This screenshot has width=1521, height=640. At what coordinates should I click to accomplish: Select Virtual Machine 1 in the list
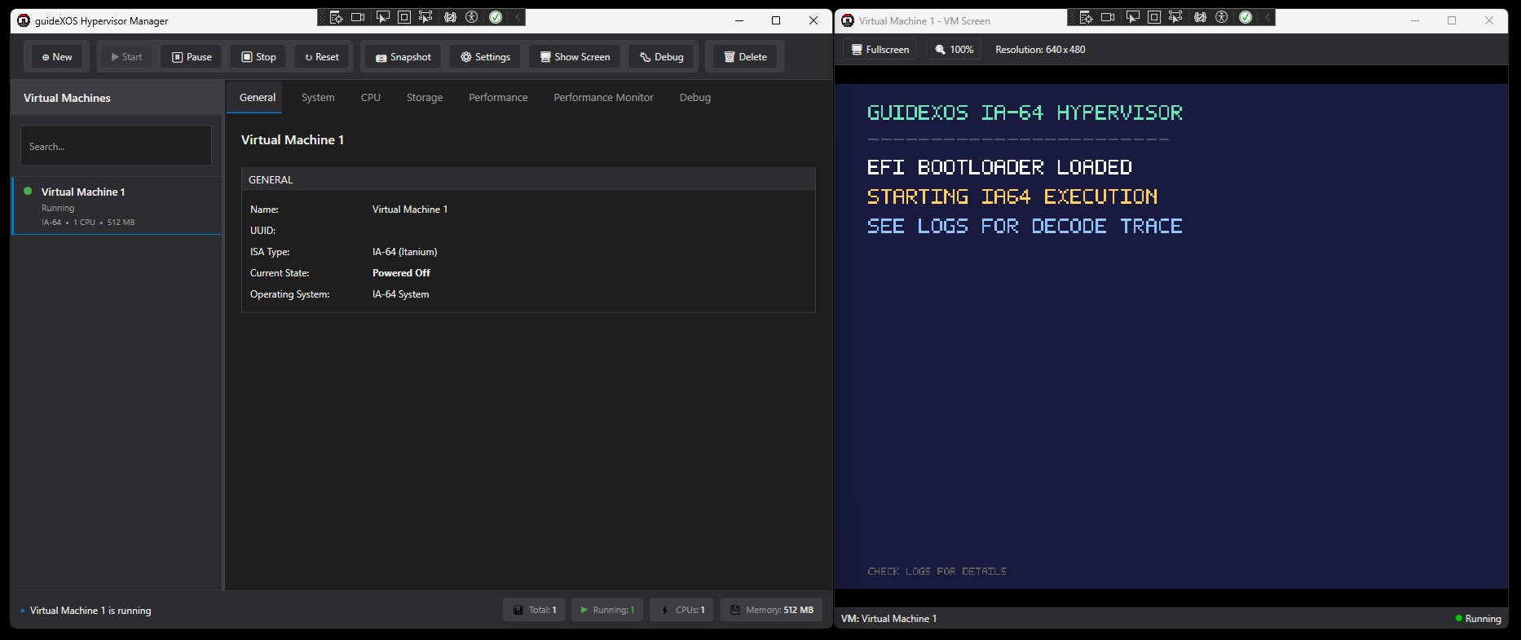point(117,206)
